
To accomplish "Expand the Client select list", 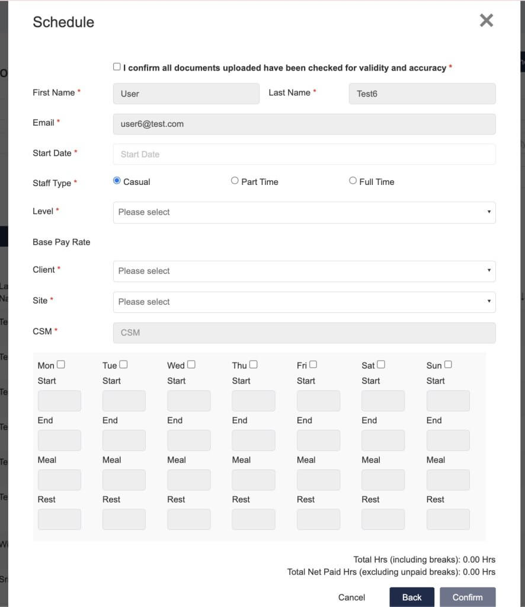I will point(304,271).
